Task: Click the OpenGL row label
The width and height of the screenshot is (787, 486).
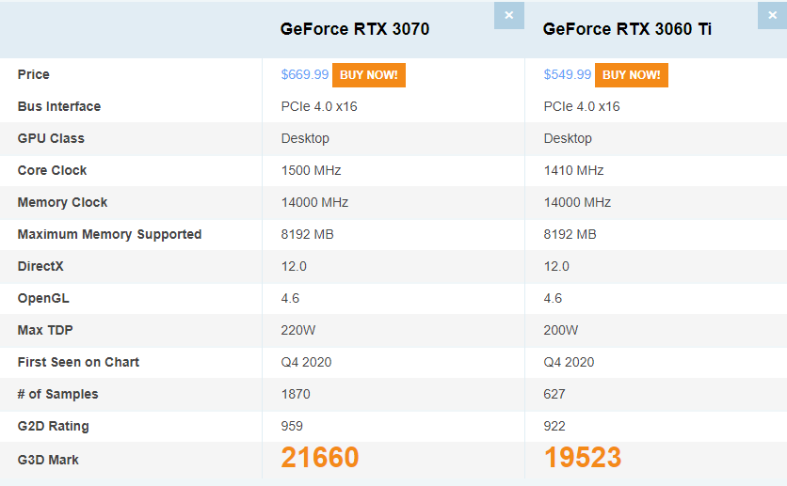Action: click(x=43, y=299)
